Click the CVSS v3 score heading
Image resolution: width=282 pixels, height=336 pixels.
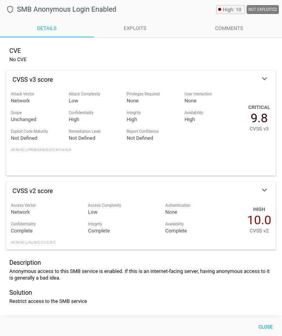[x=33, y=80]
